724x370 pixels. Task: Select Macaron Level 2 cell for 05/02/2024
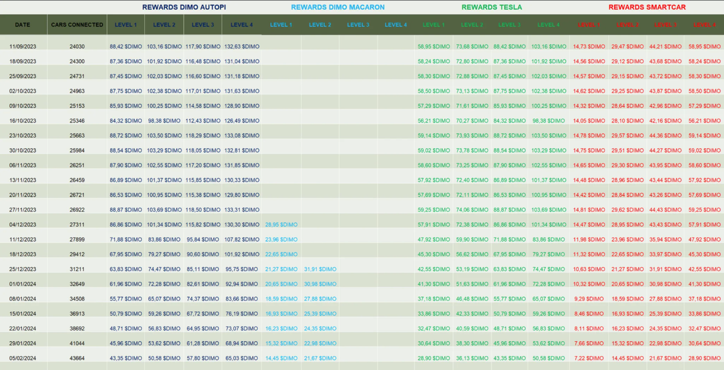coord(320,358)
